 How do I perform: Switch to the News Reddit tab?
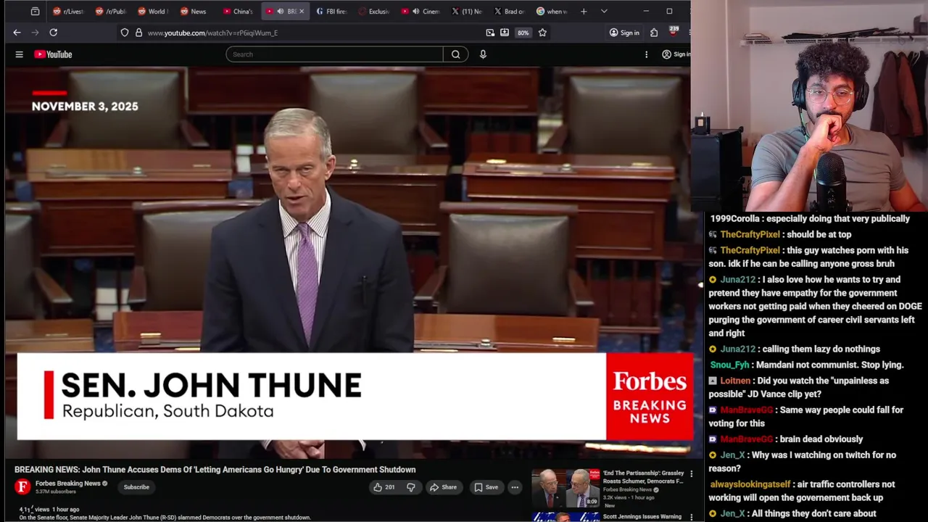(194, 12)
